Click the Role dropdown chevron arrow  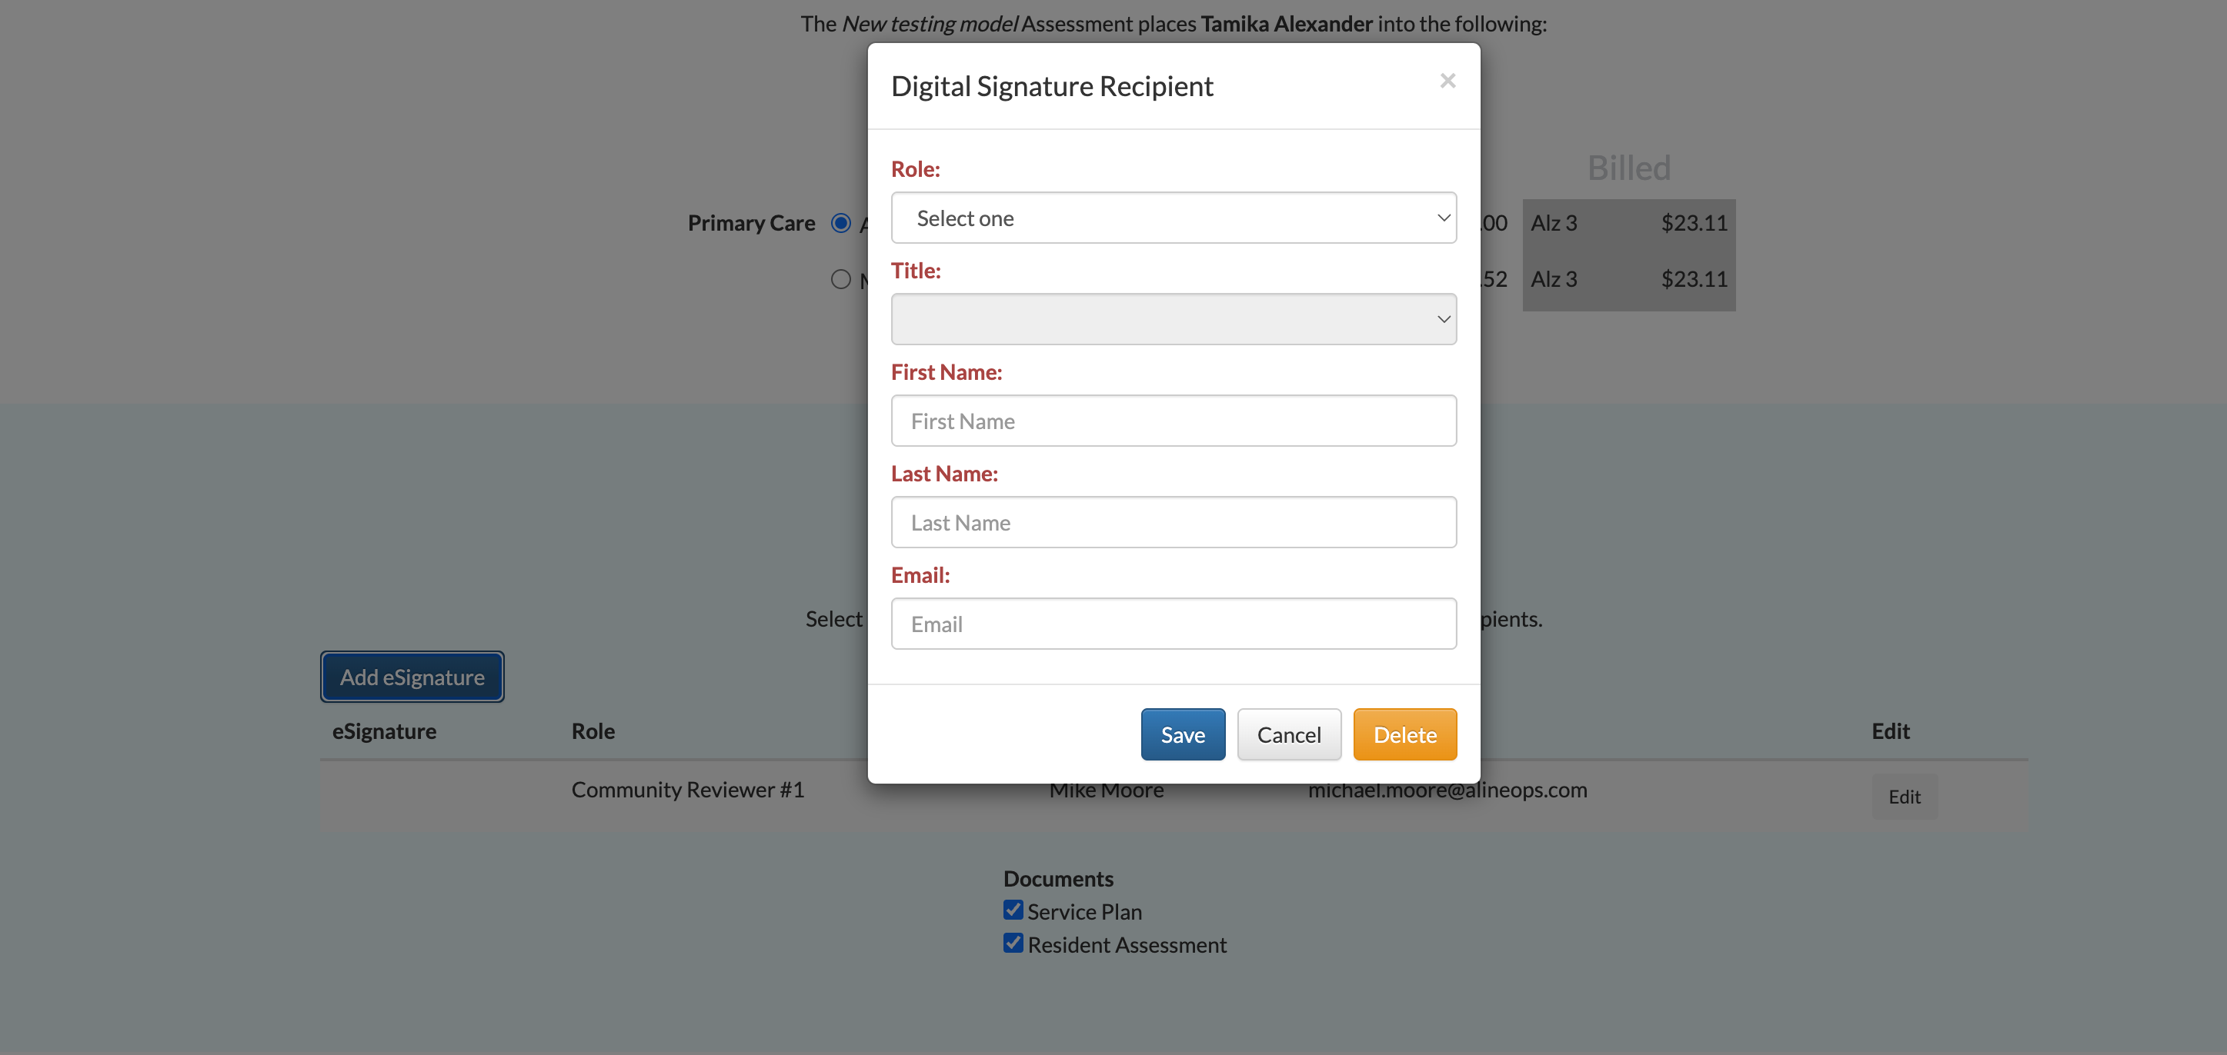click(1443, 218)
